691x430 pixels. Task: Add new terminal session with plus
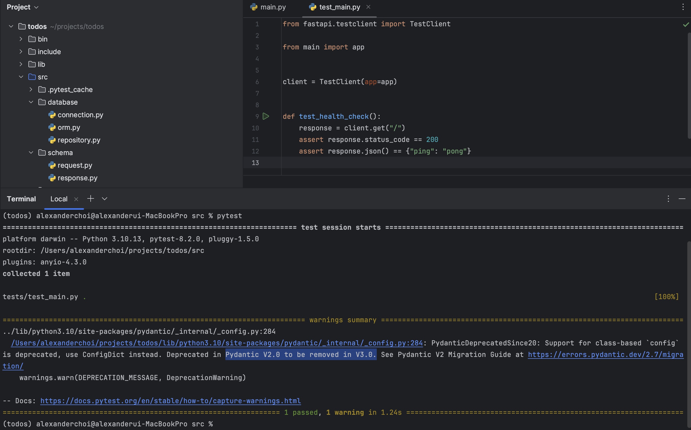pos(90,198)
